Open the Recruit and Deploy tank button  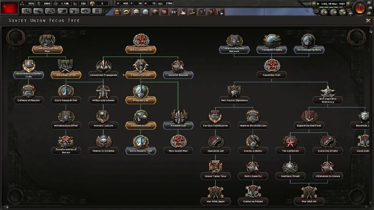click(x=86, y=11)
